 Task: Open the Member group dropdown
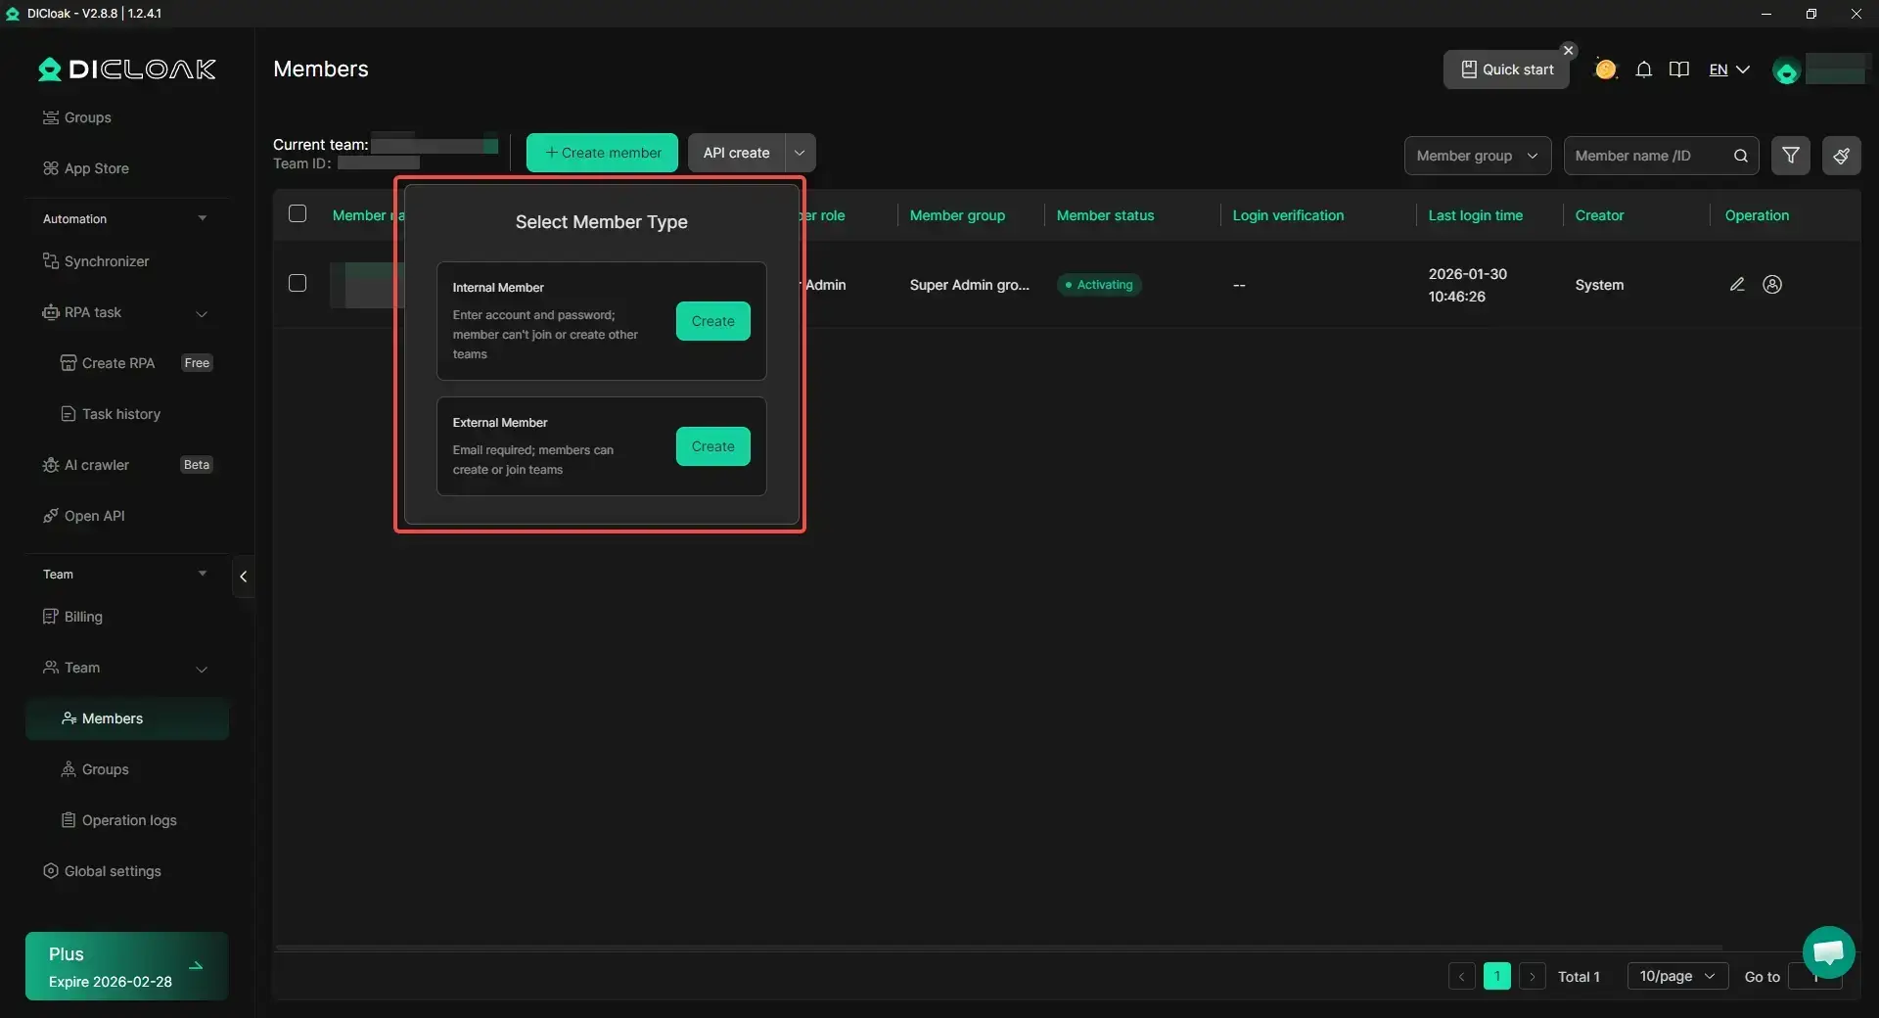point(1477,156)
